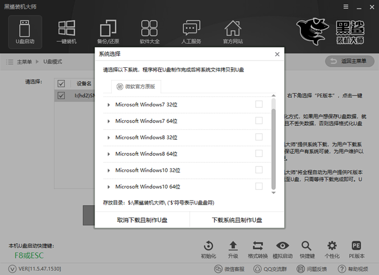Expand the Microsoft Windows7 64位 entry

pyautogui.click(x=109, y=121)
